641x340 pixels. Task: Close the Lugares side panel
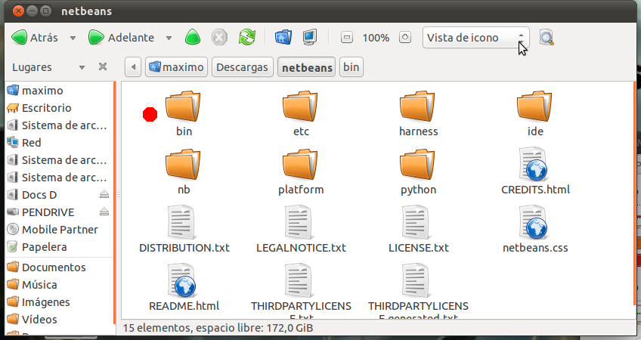click(103, 66)
